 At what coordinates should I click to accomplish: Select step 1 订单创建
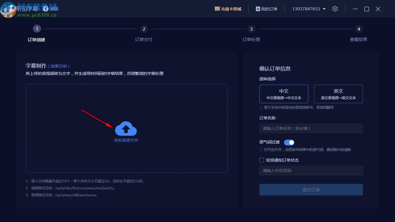point(37,34)
